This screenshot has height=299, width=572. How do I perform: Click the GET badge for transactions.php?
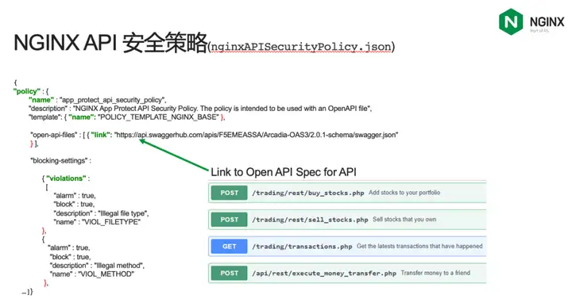(x=229, y=247)
